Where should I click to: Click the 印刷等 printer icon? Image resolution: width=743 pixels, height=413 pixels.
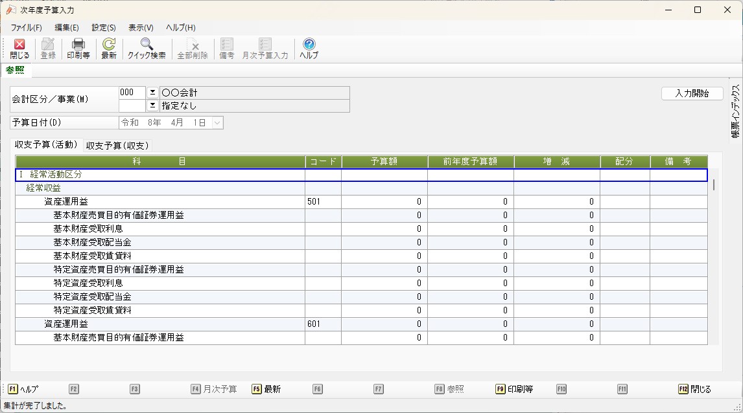(x=78, y=49)
